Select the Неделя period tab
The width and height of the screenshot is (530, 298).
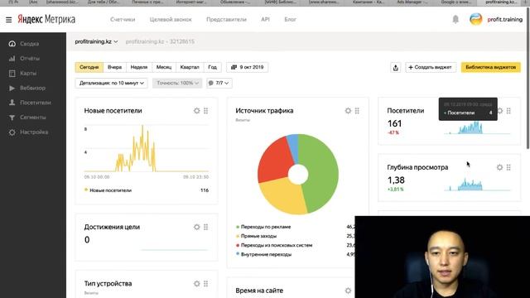pos(139,67)
